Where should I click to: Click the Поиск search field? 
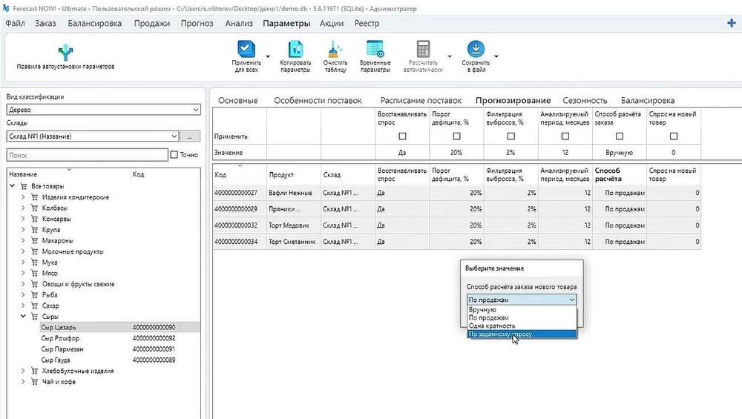point(87,155)
